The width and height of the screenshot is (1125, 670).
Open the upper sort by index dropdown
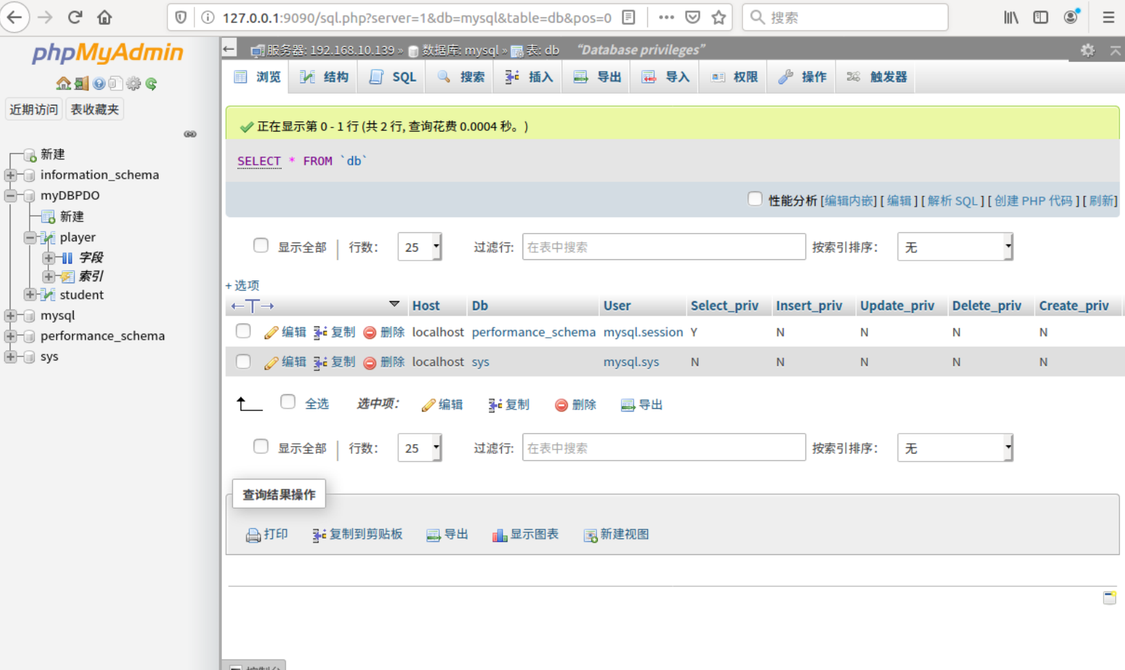coord(955,247)
